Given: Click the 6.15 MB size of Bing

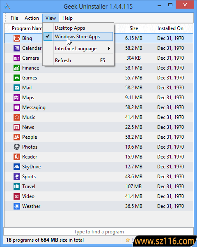Looking at the screenshot, I should (x=134, y=38).
